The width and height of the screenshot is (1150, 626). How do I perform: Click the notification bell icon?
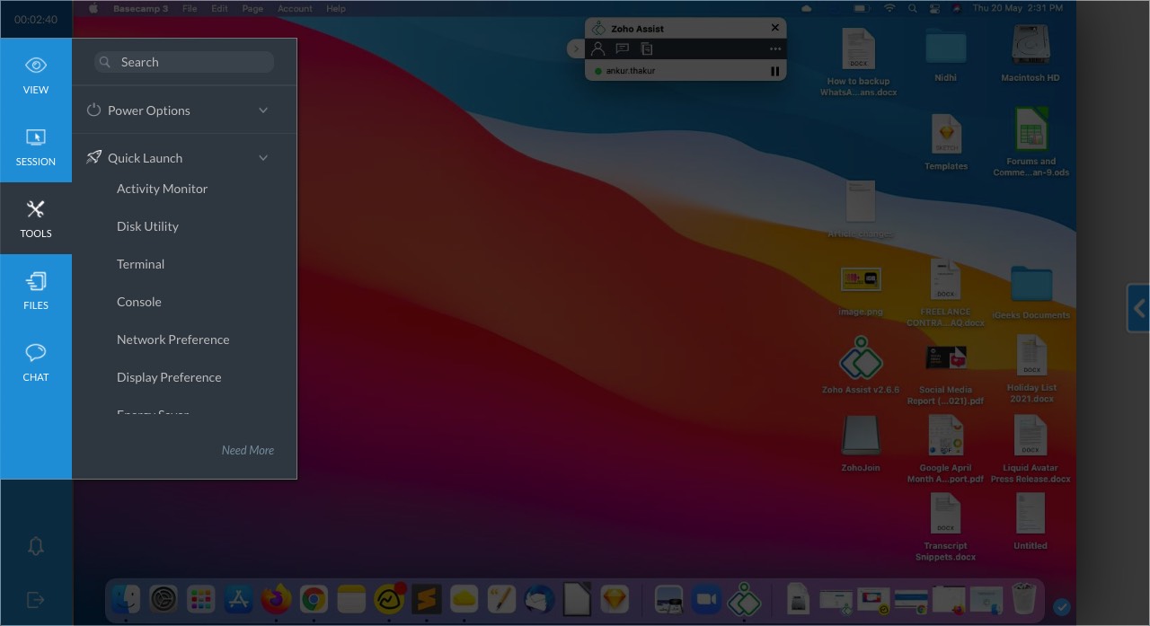pos(36,546)
